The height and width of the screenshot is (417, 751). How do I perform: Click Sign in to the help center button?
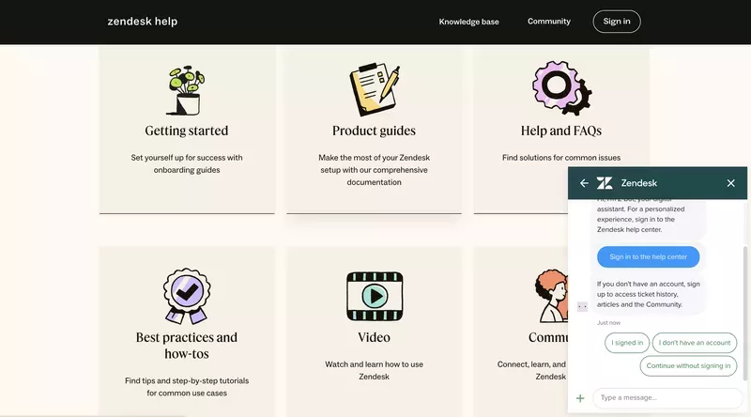point(648,256)
